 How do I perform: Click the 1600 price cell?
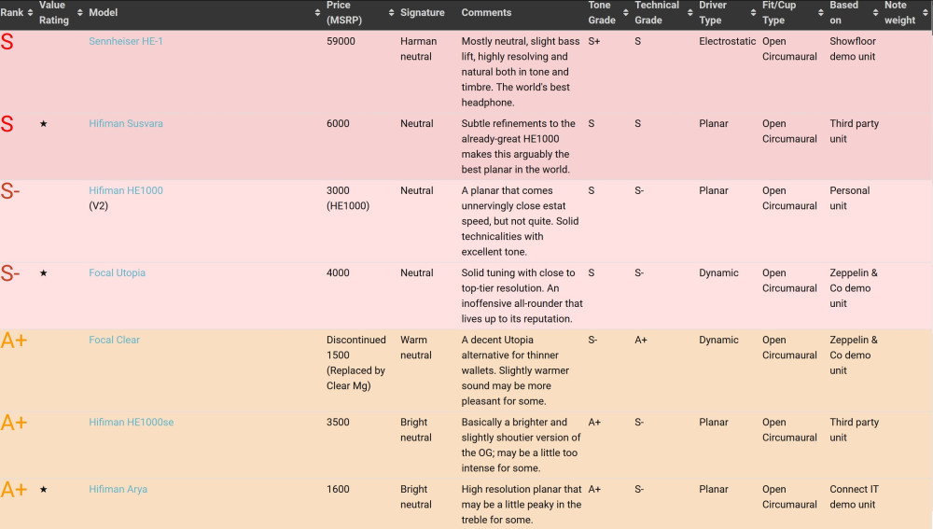pos(338,489)
